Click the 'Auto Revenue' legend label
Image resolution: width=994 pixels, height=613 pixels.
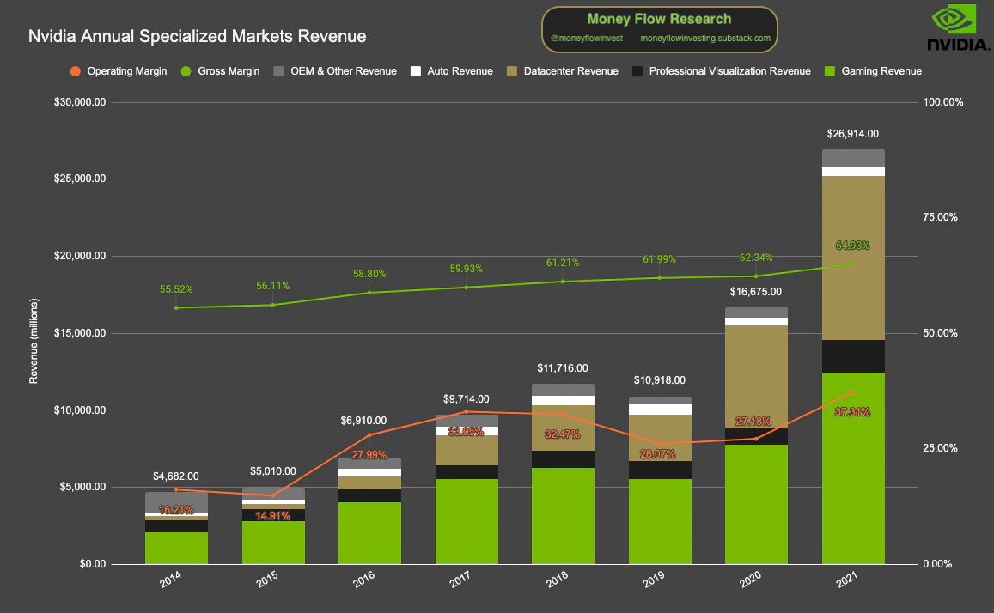click(460, 71)
